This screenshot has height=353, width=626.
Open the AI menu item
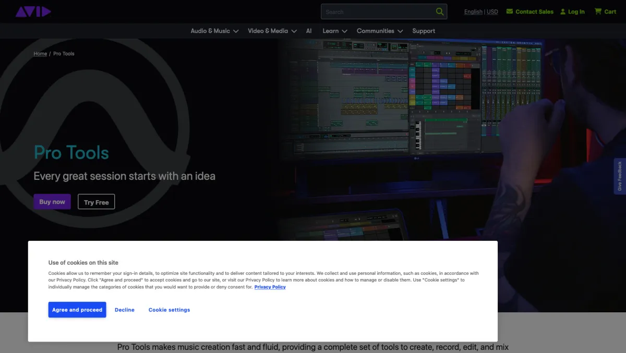pyautogui.click(x=309, y=31)
